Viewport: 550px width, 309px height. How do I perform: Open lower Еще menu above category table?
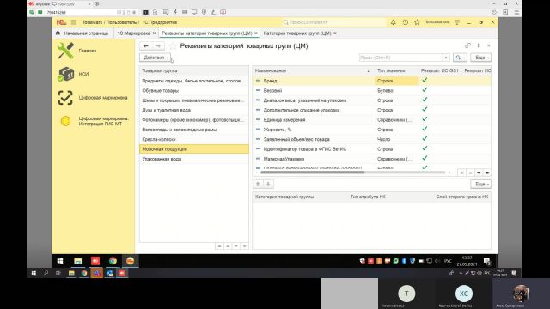481,184
